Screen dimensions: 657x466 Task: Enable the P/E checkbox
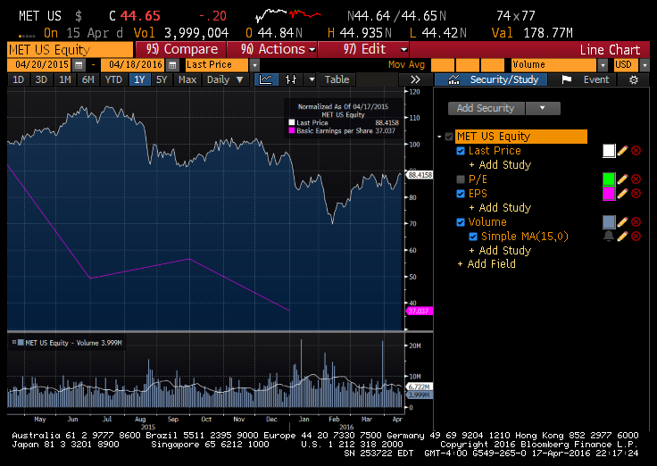pyautogui.click(x=461, y=179)
